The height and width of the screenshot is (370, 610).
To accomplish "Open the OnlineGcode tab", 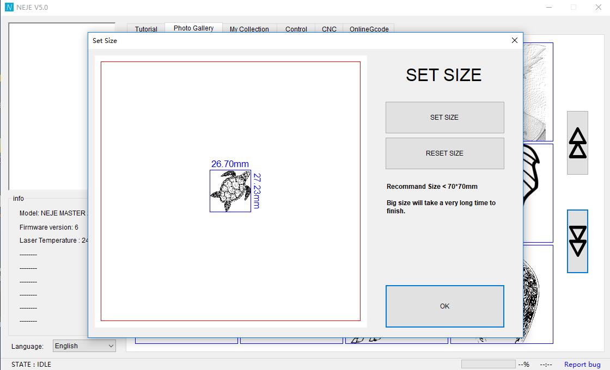I will click(x=369, y=29).
